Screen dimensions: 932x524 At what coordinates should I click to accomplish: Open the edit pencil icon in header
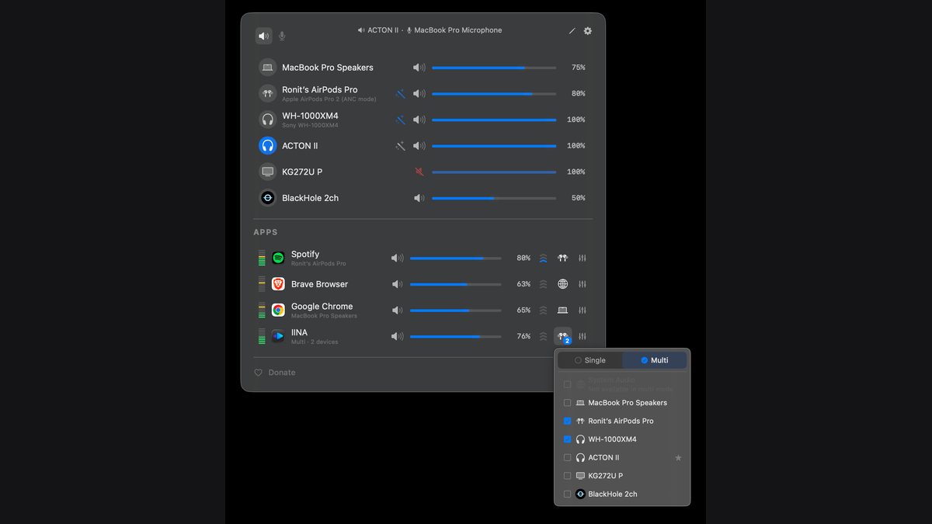pos(572,31)
